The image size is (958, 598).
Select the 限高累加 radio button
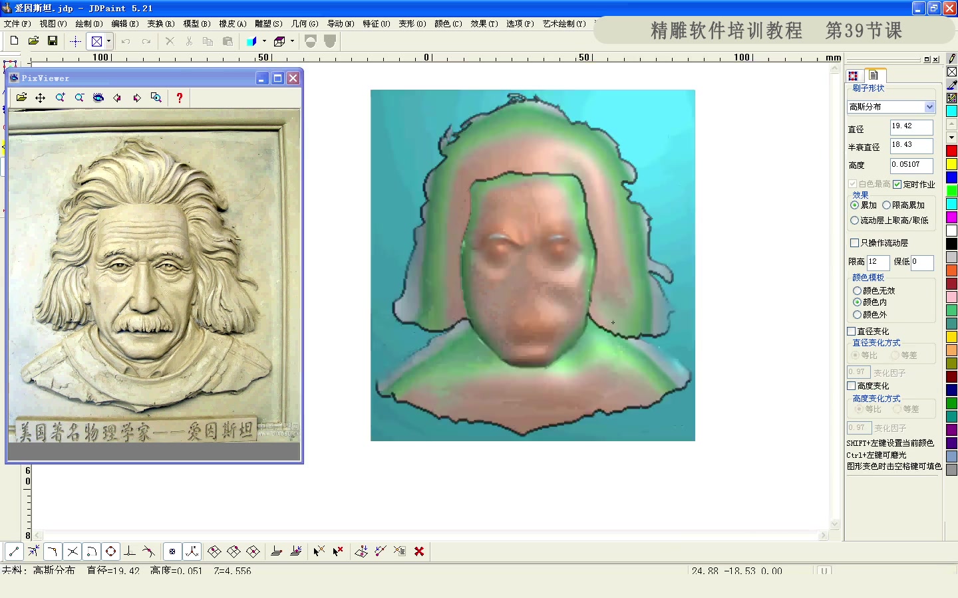886,205
